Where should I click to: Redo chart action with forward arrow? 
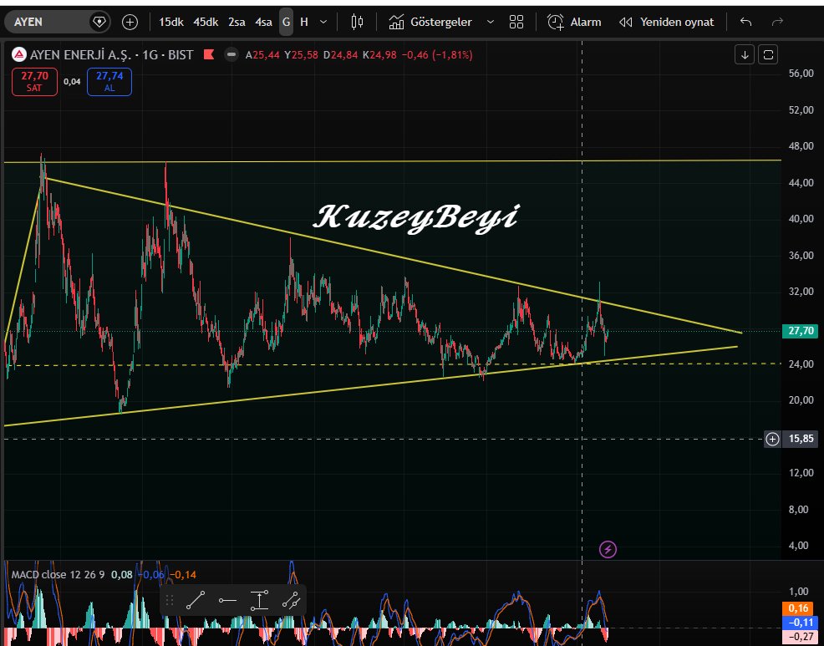coord(774,22)
